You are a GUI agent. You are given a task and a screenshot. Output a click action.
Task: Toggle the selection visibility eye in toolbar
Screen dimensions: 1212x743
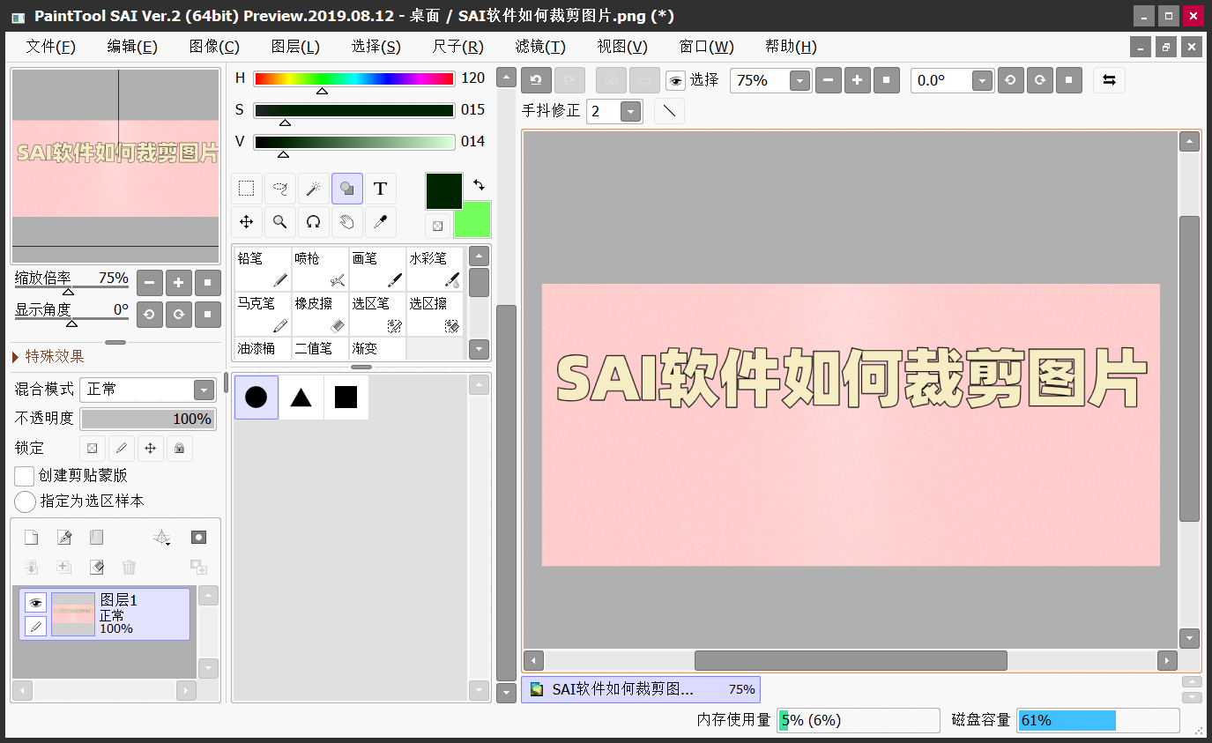pos(676,81)
